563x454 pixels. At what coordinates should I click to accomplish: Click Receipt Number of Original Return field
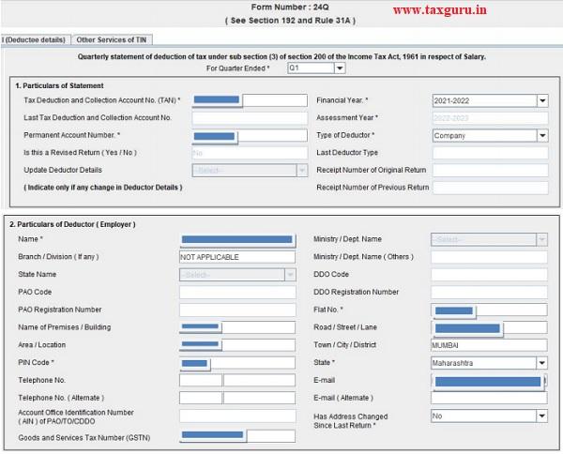pos(490,170)
